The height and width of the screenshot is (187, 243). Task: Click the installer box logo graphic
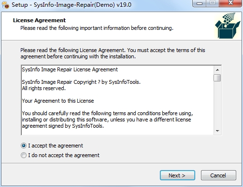[228, 26]
